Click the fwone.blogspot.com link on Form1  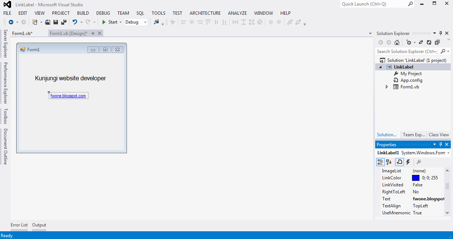click(x=68, y=95)
